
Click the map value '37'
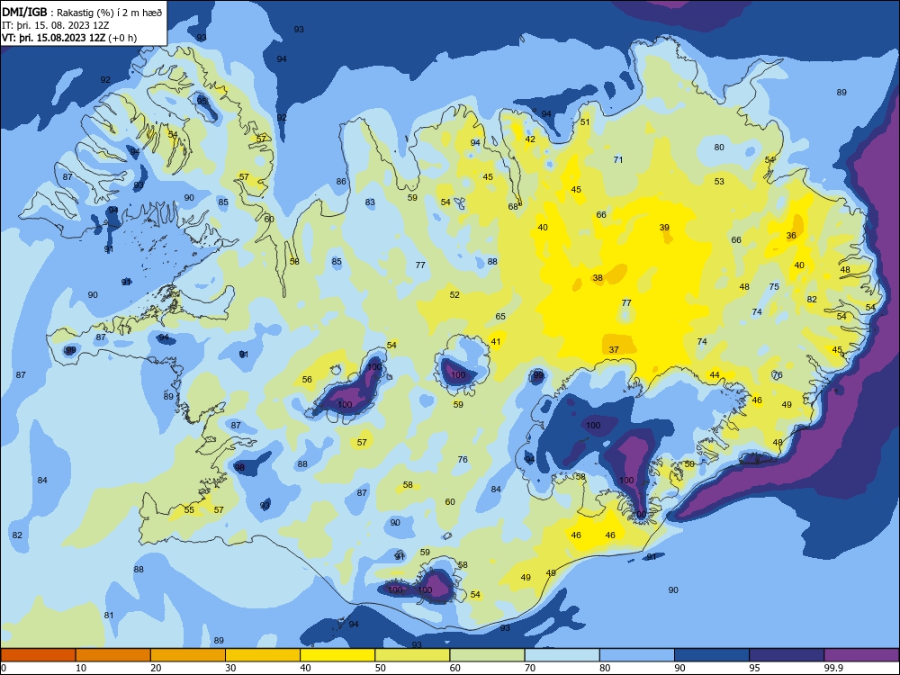tap(614, 349)
